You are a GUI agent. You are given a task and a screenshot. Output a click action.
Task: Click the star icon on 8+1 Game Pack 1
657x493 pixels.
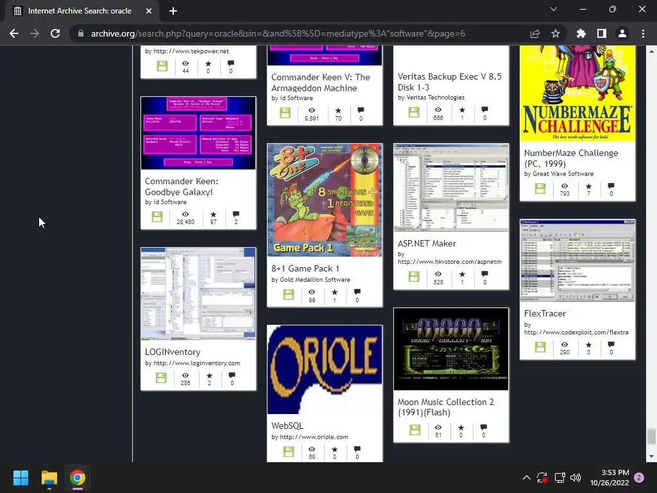334,292
